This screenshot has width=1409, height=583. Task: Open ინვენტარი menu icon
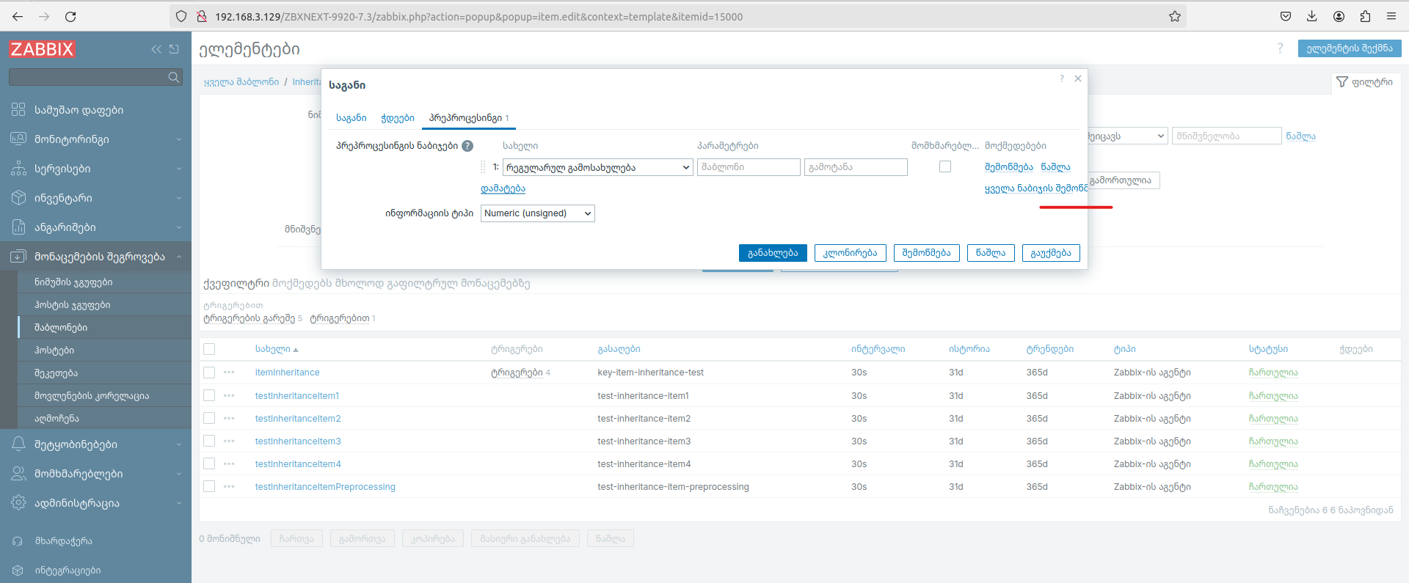point(18,197)
